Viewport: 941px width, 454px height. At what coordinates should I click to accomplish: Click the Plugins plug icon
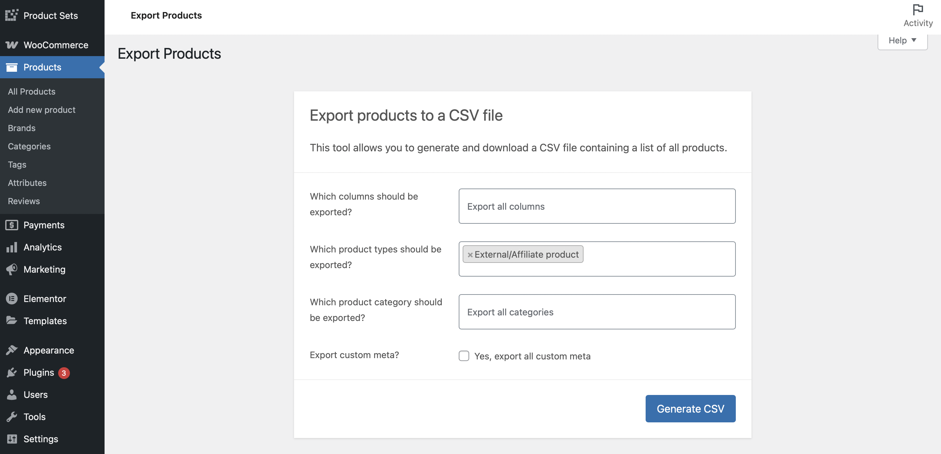[x=12, y=372]
